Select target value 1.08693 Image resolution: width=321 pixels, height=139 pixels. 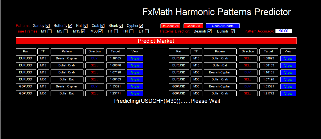pos(269,58)
